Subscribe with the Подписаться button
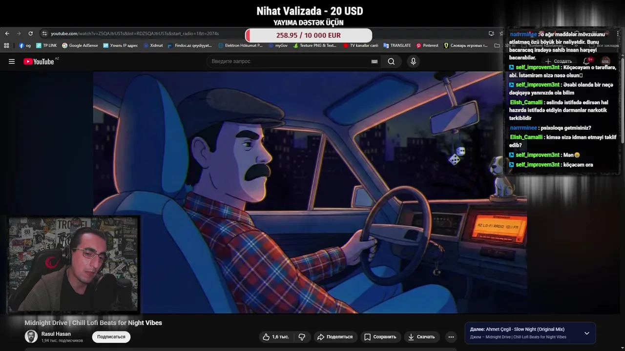Image resolution: width=625 pixels, height=351 pixels. [111, 337]
